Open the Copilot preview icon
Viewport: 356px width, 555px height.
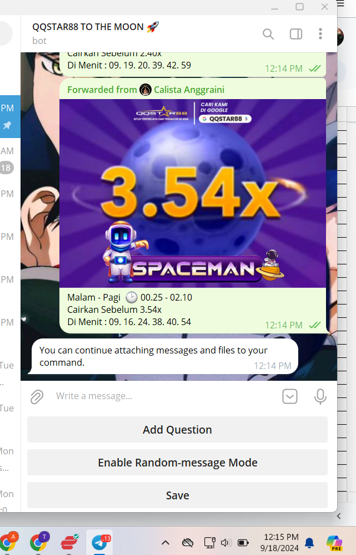click(x=334, y=543)
